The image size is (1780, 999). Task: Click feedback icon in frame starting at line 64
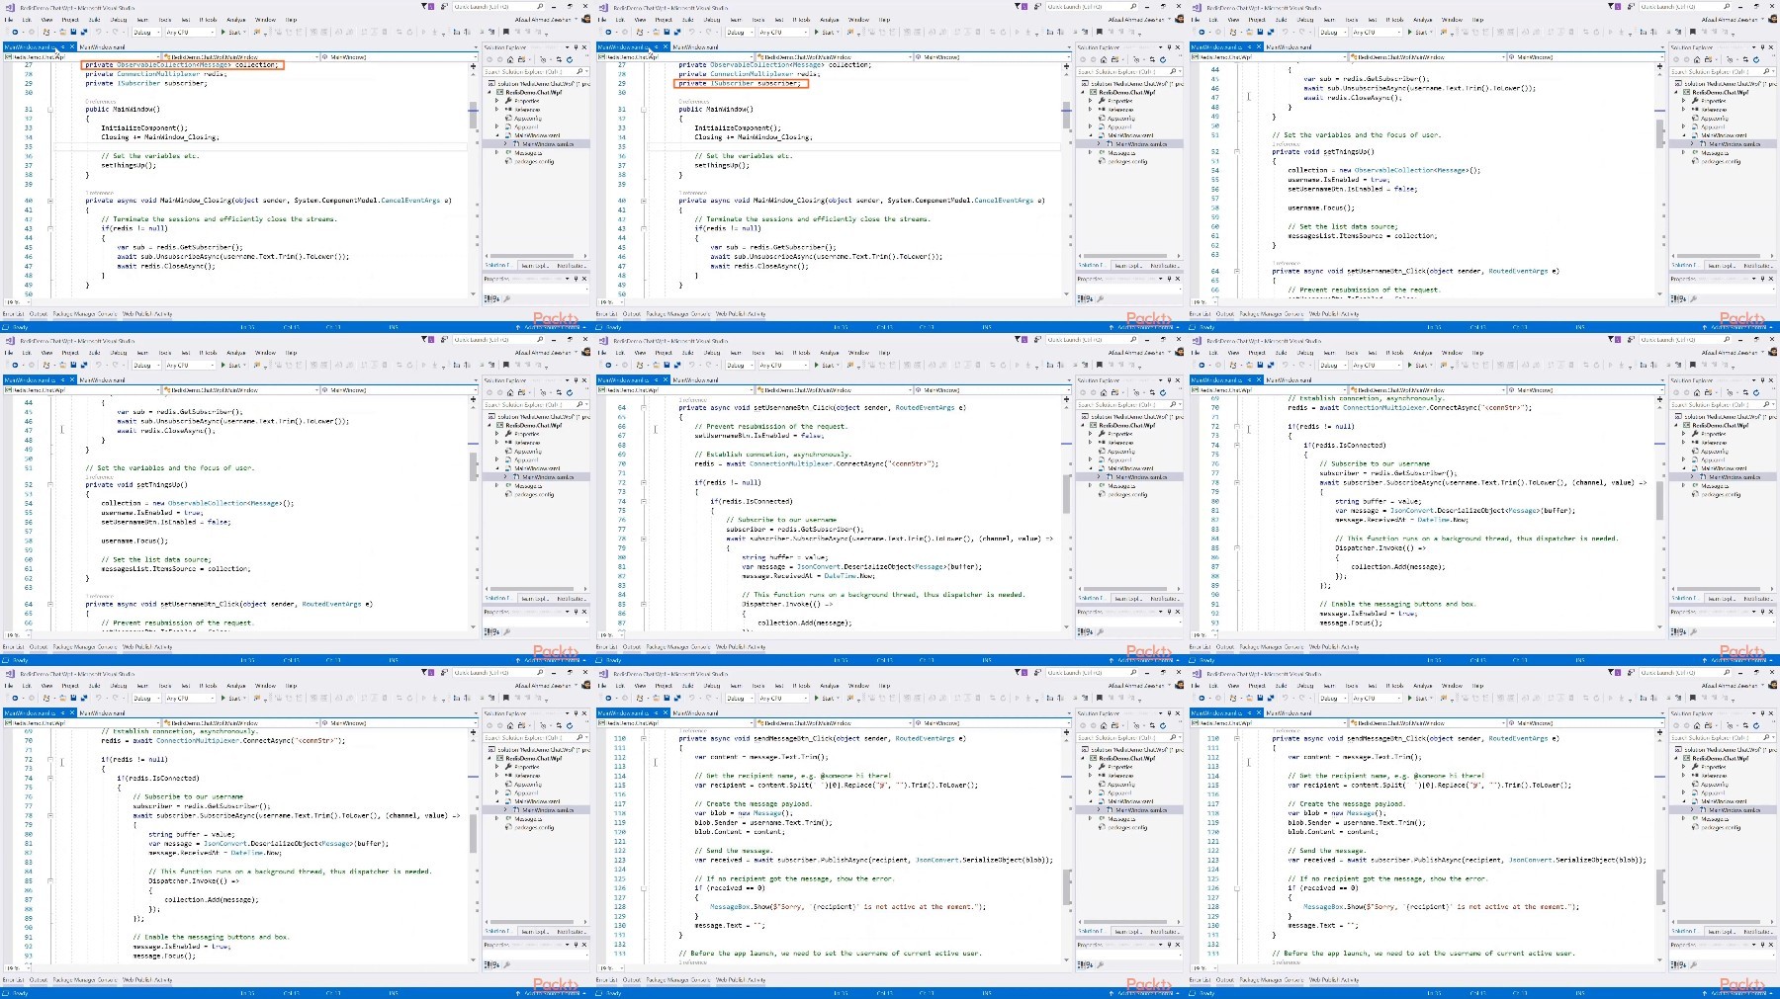click(x=1037, y=339)
